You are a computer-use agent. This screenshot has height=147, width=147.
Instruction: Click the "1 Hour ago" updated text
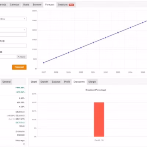tap(19, 140)
